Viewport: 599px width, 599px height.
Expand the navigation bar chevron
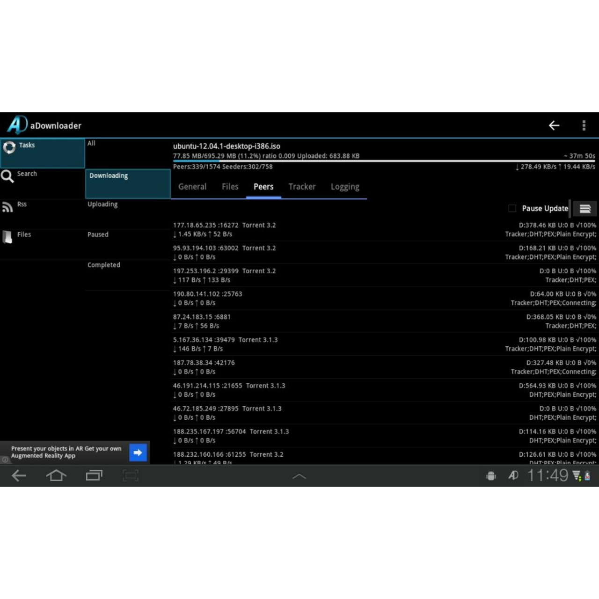click(x=299, y=475)
